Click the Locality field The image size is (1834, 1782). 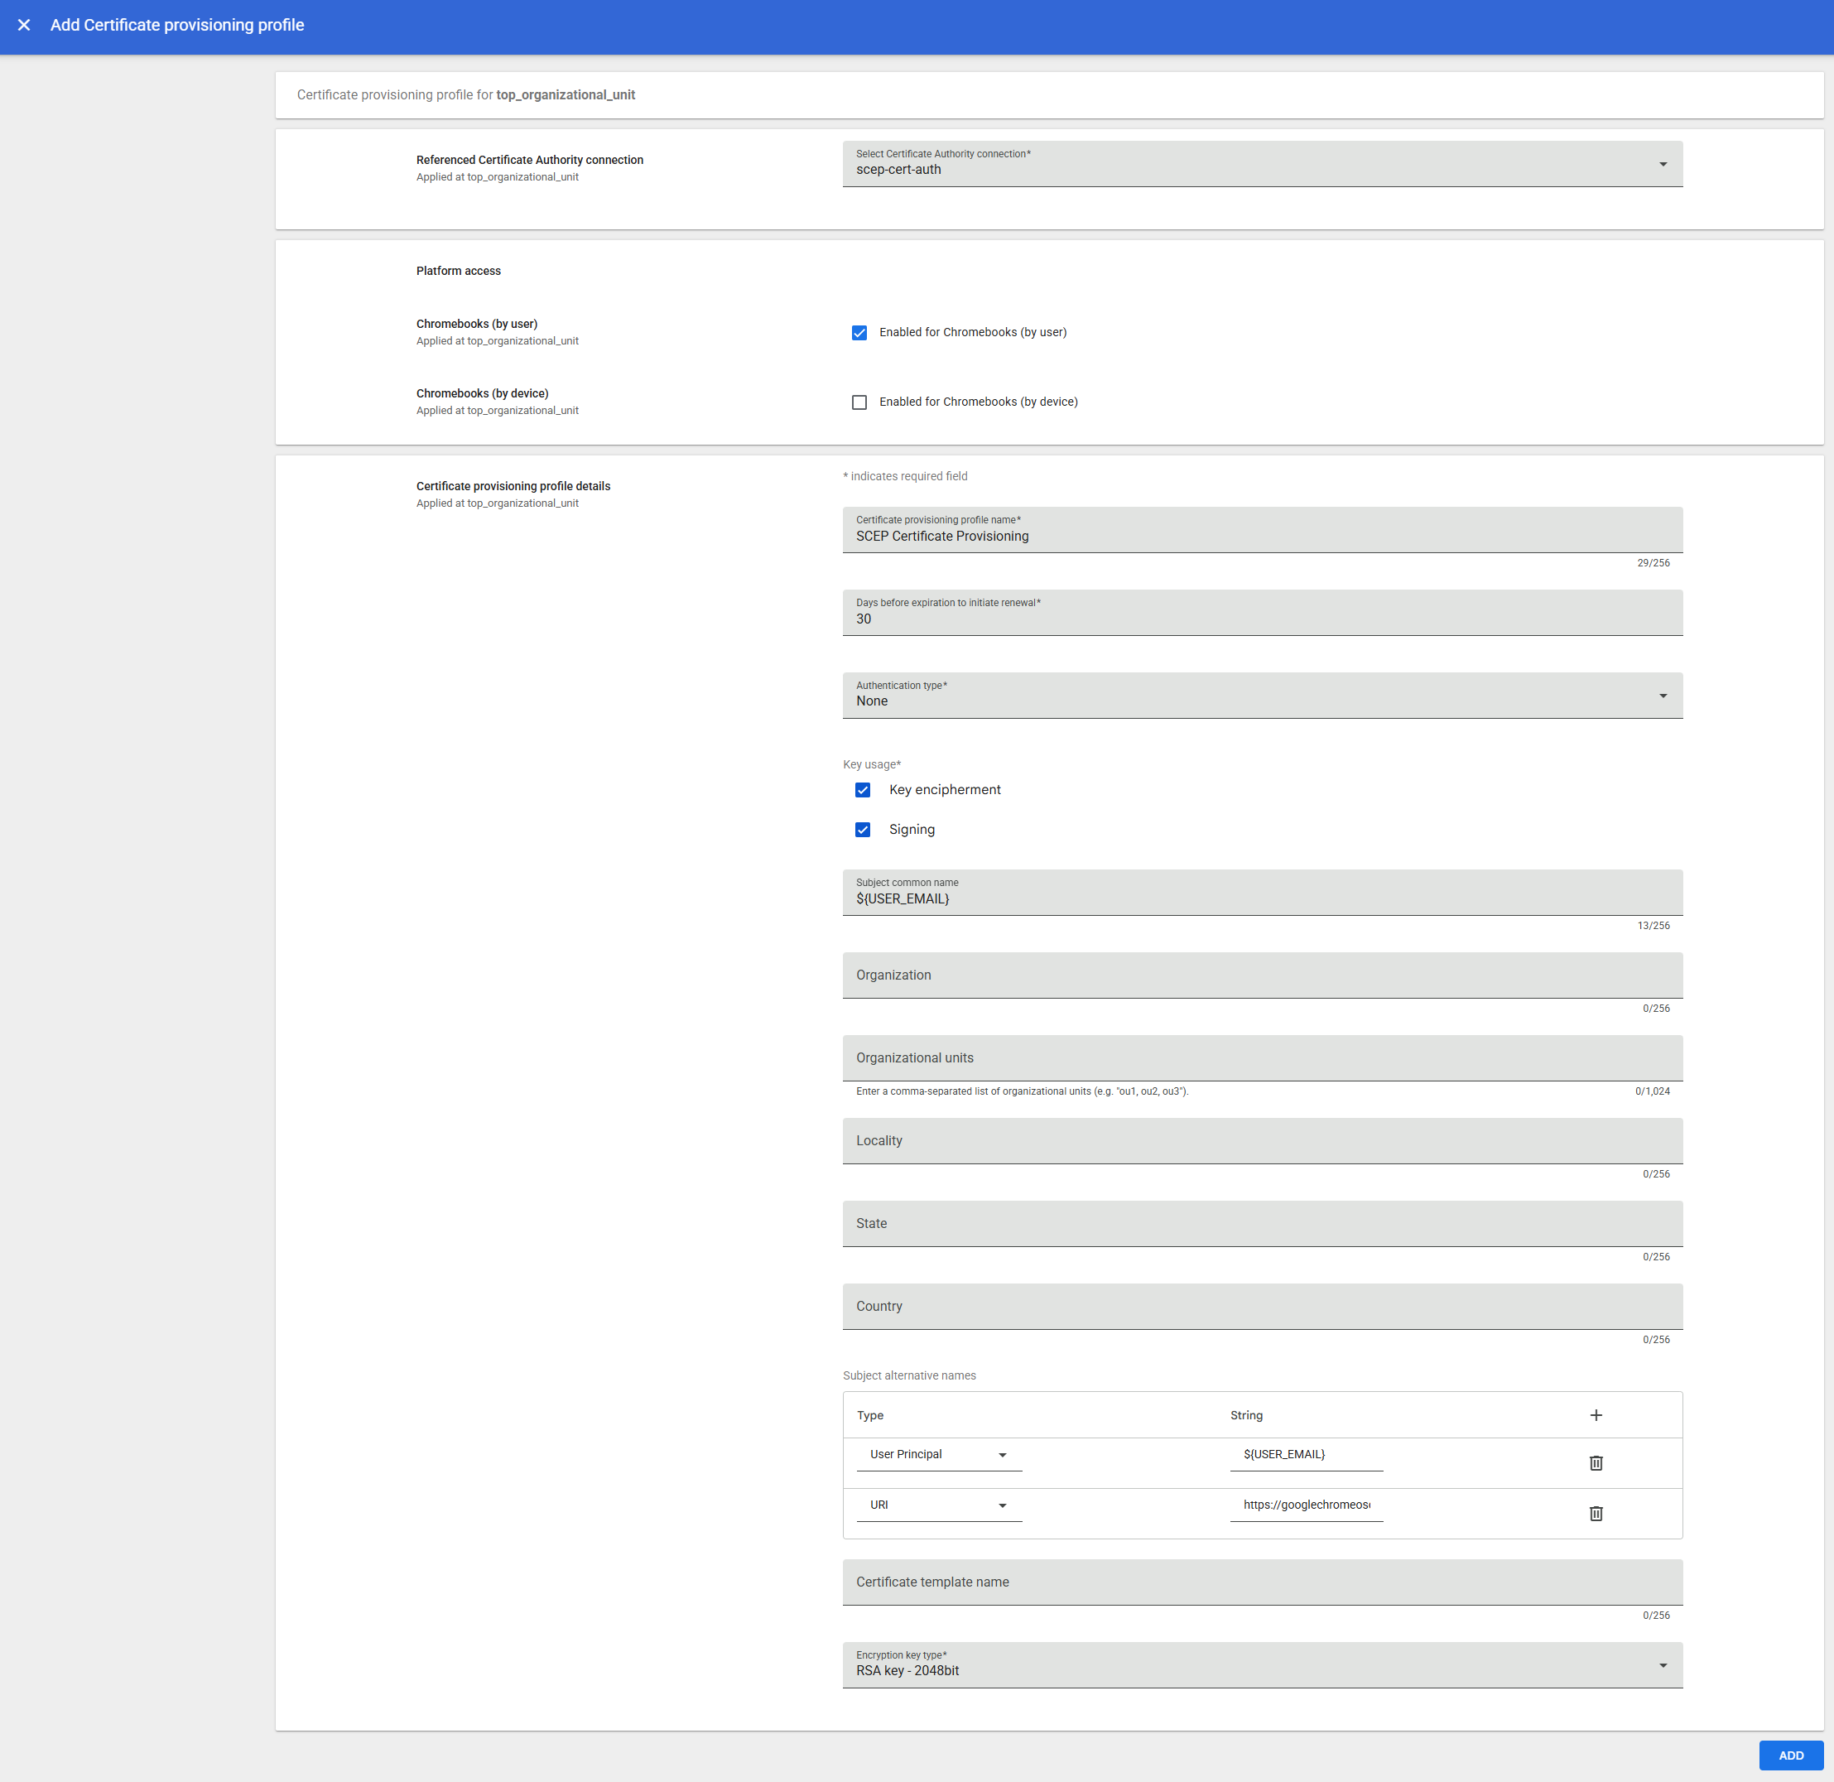[1263, 1141]
